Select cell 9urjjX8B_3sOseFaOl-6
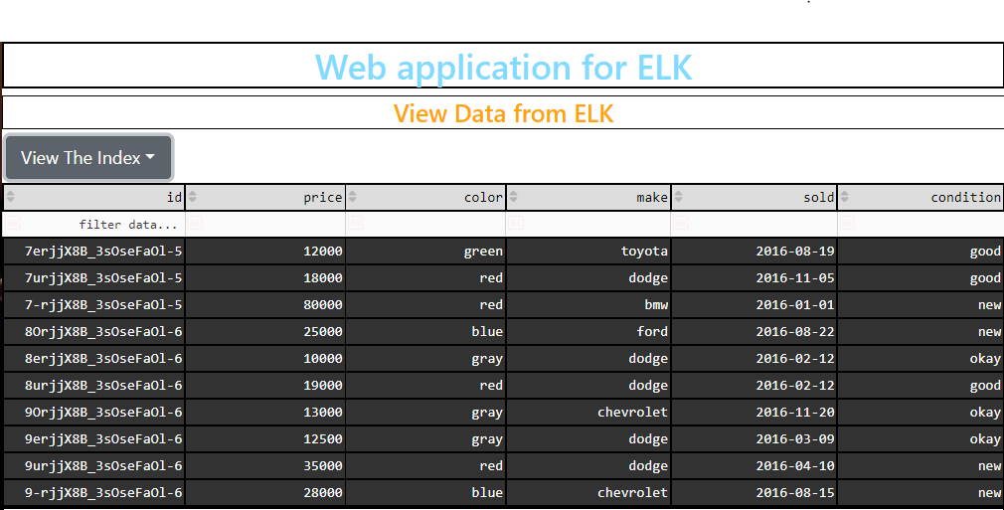This screenshot has height=510, width=1004. 94,466
